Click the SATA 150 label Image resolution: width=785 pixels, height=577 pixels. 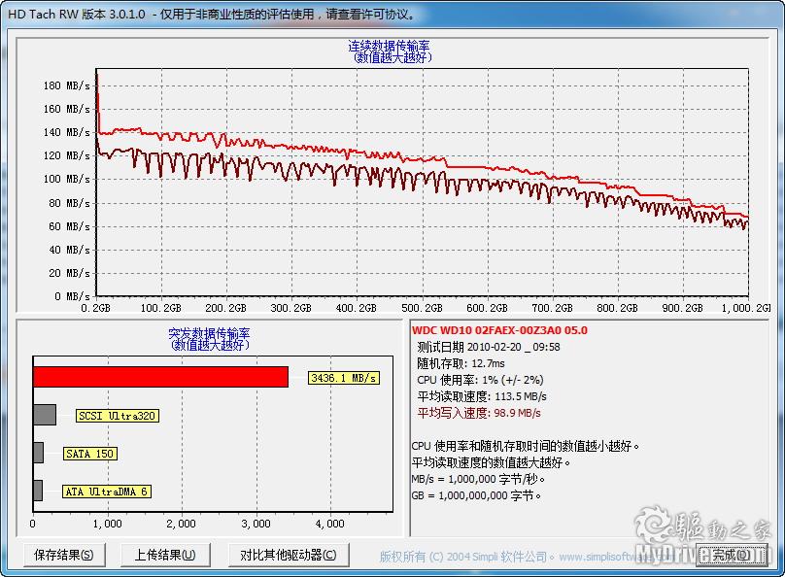90,454
